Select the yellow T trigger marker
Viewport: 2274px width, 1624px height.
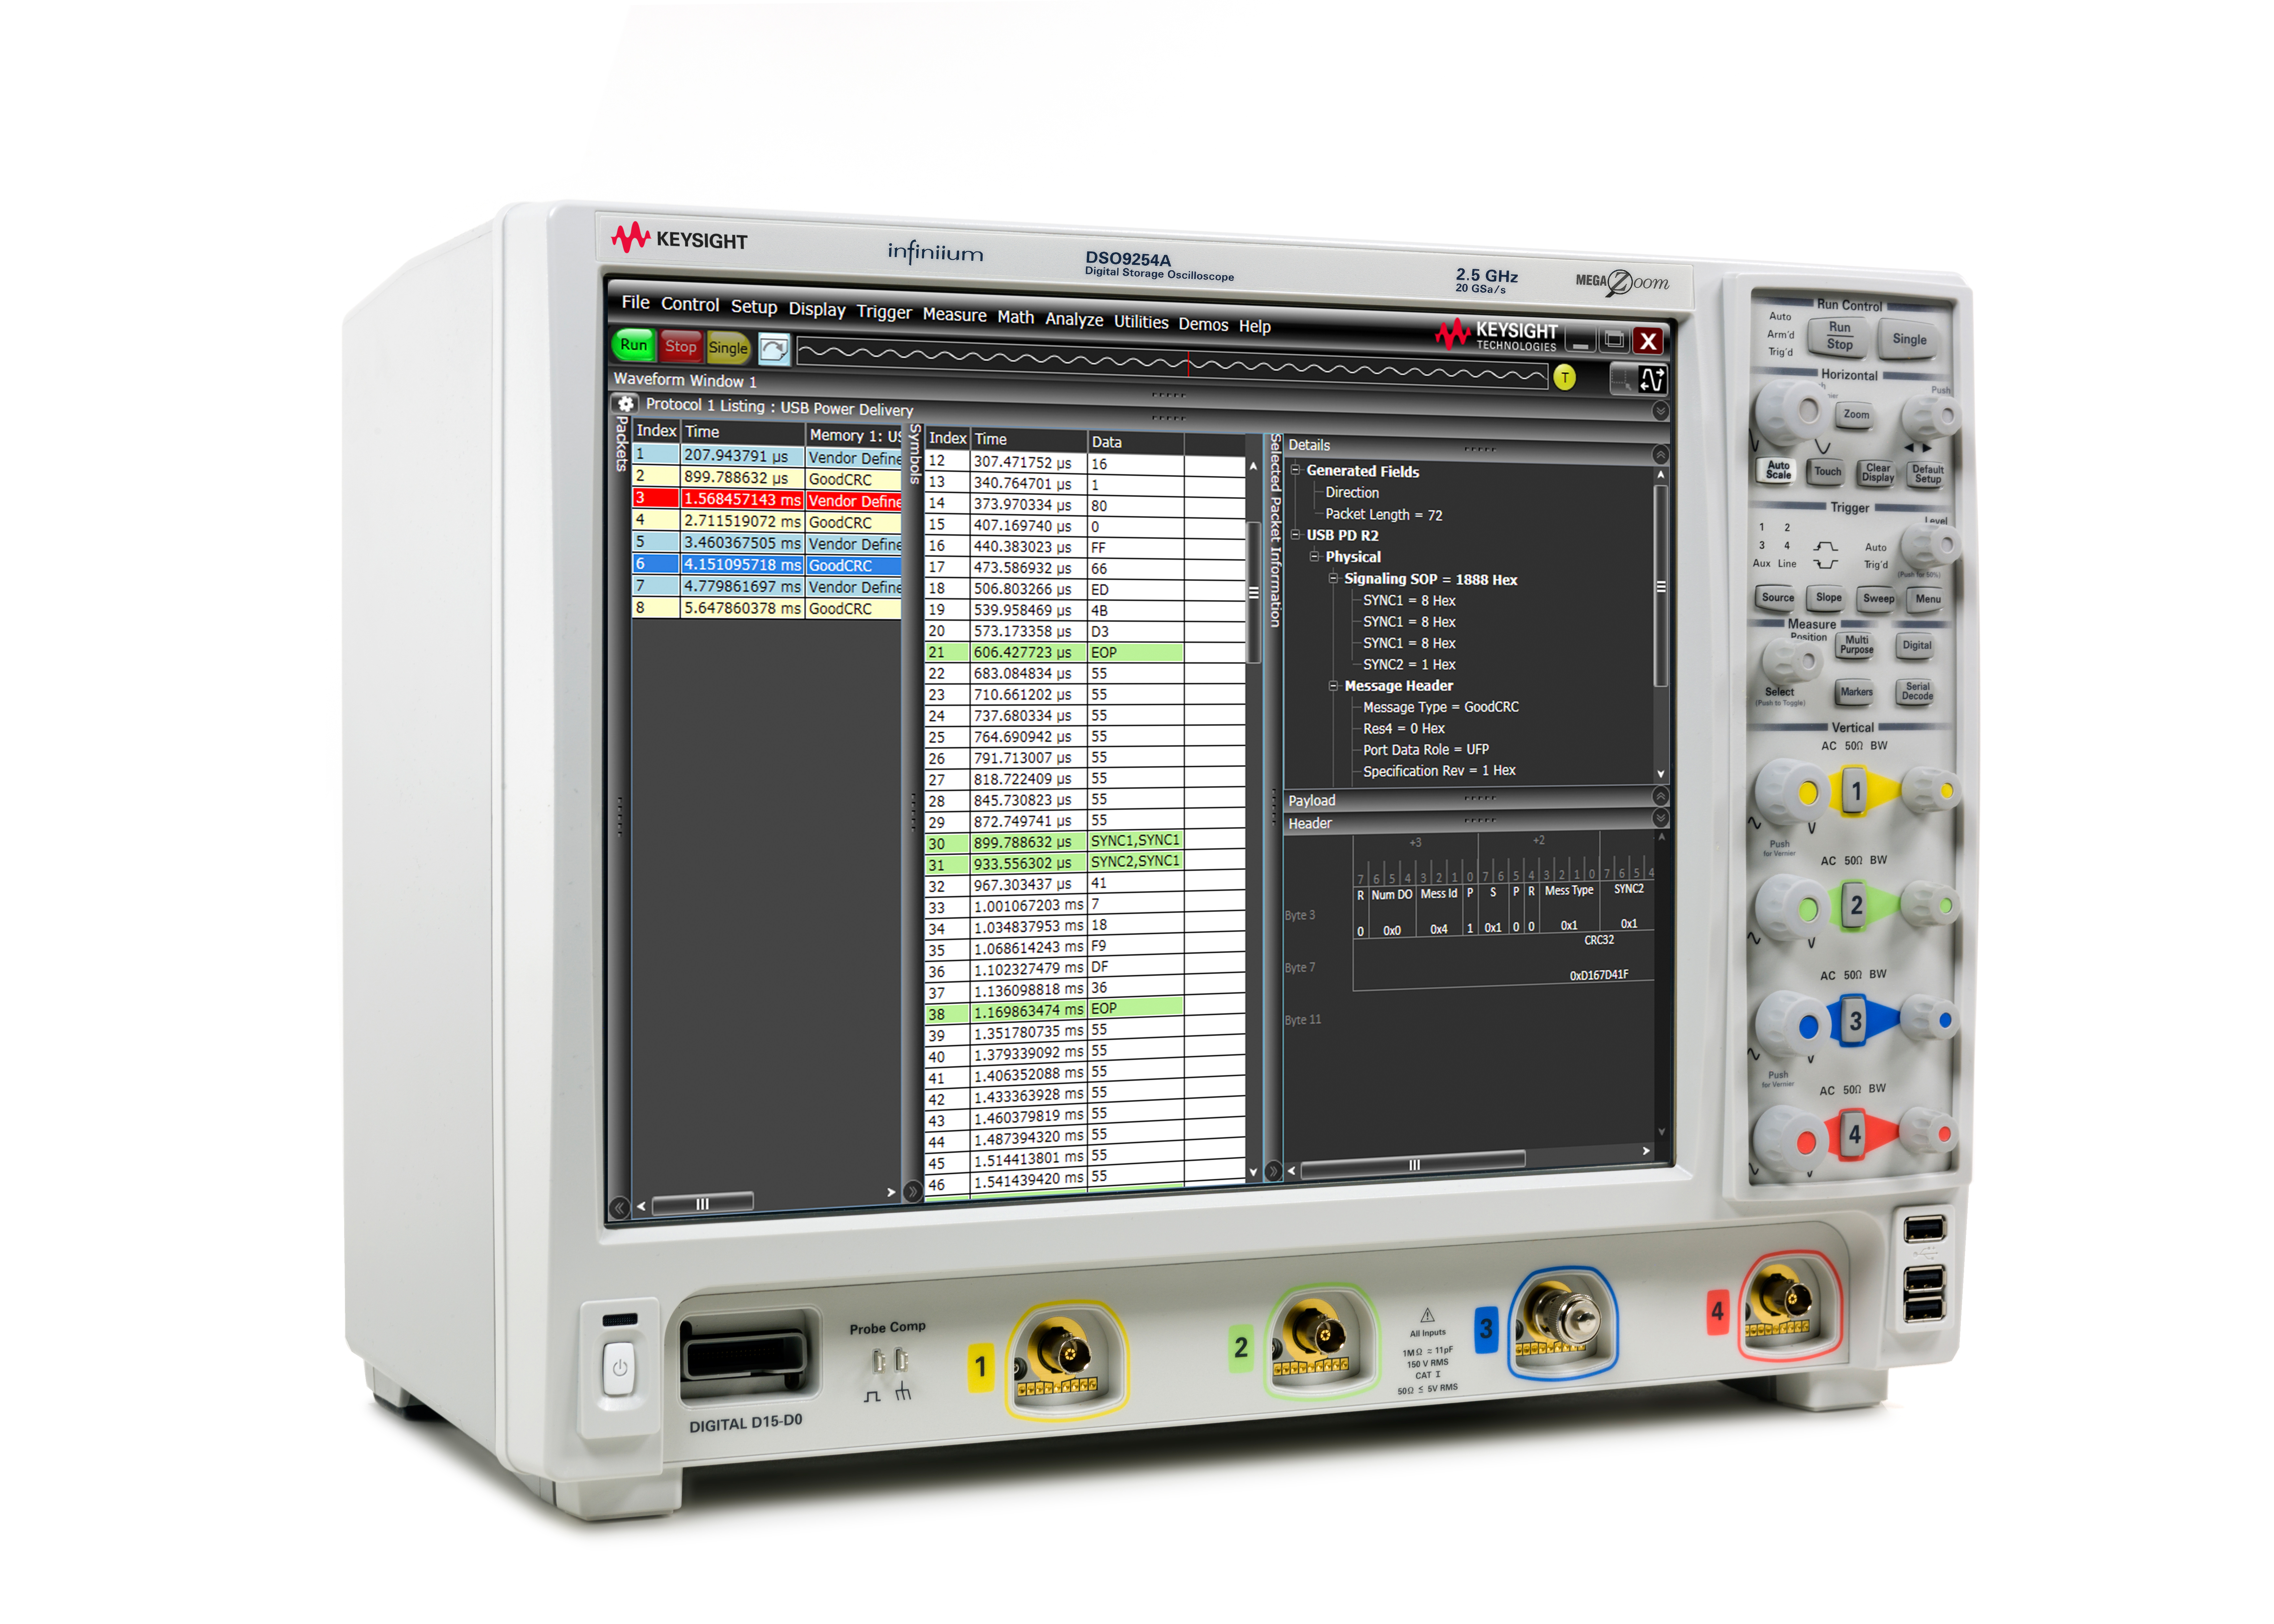(1564, 377)
